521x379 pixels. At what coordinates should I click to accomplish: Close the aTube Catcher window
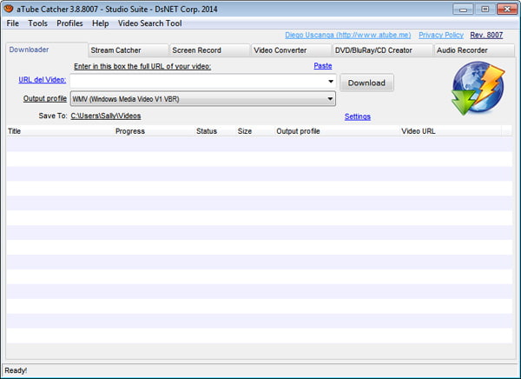pos(507,10)
